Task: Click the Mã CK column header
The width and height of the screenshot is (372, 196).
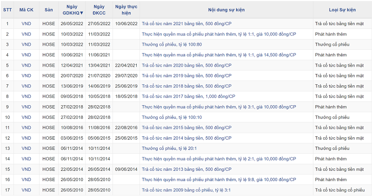Action: [26, 9]
